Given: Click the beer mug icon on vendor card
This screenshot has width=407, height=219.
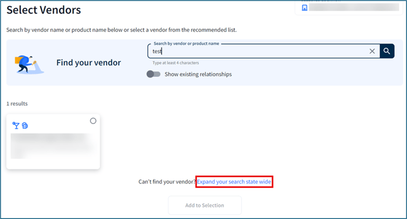Looking at the screenshot, I should point(25,126).
